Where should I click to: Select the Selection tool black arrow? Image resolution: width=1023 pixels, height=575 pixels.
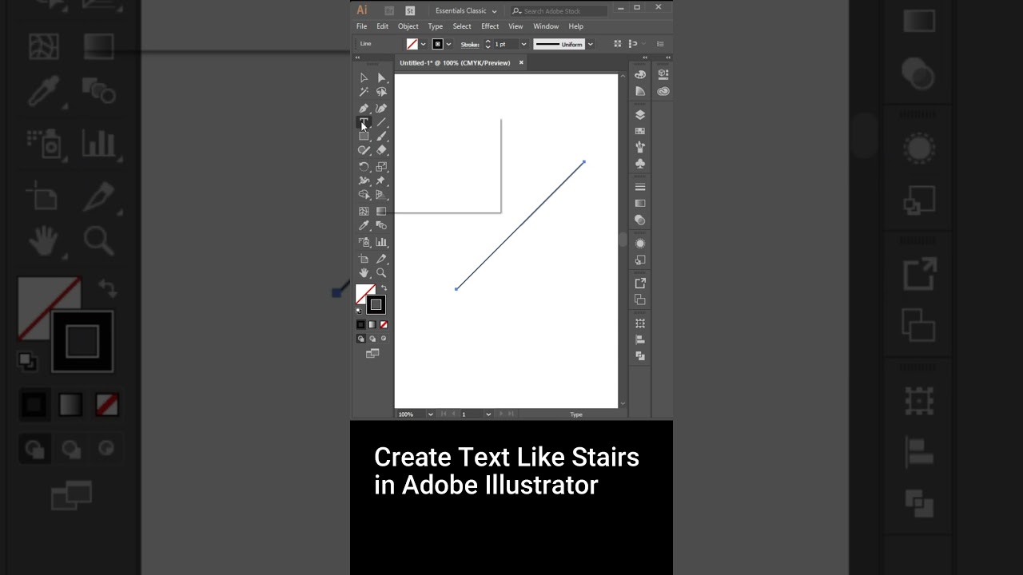click(x=364, y=77)
